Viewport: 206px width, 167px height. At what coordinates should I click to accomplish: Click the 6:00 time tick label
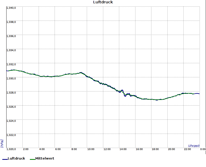(58, 149)
